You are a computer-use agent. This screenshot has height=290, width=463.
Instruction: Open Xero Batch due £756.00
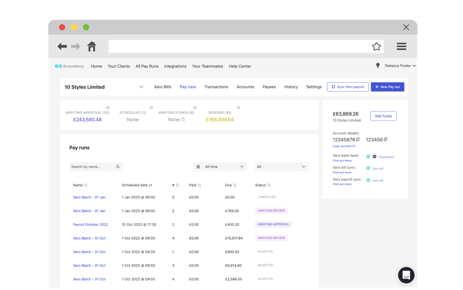coord(89,211)
